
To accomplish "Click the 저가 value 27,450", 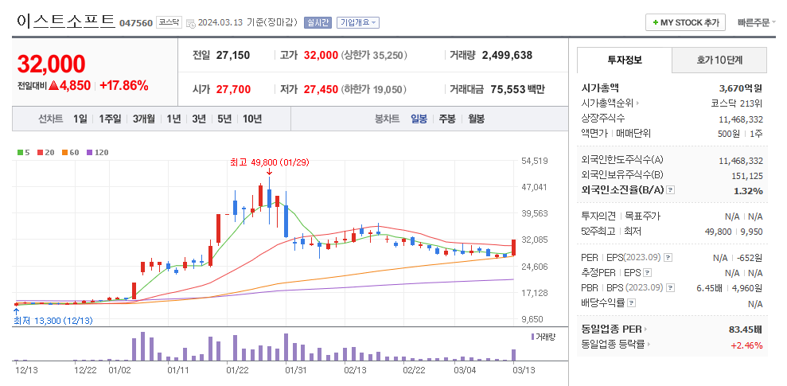I will click(321, 89).
